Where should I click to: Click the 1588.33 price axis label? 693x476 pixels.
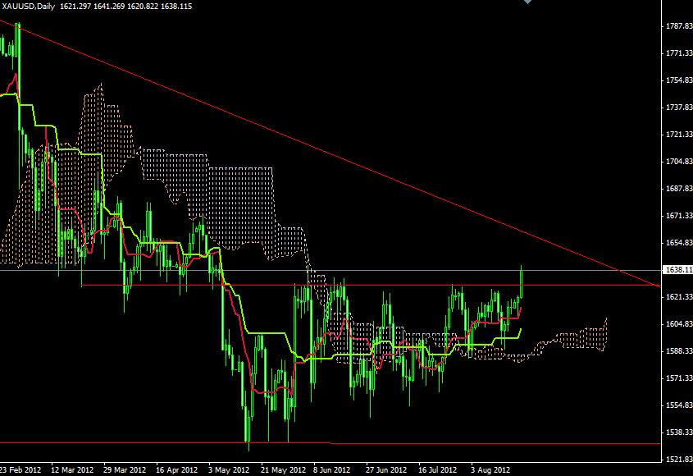click(x=679, y=350)
